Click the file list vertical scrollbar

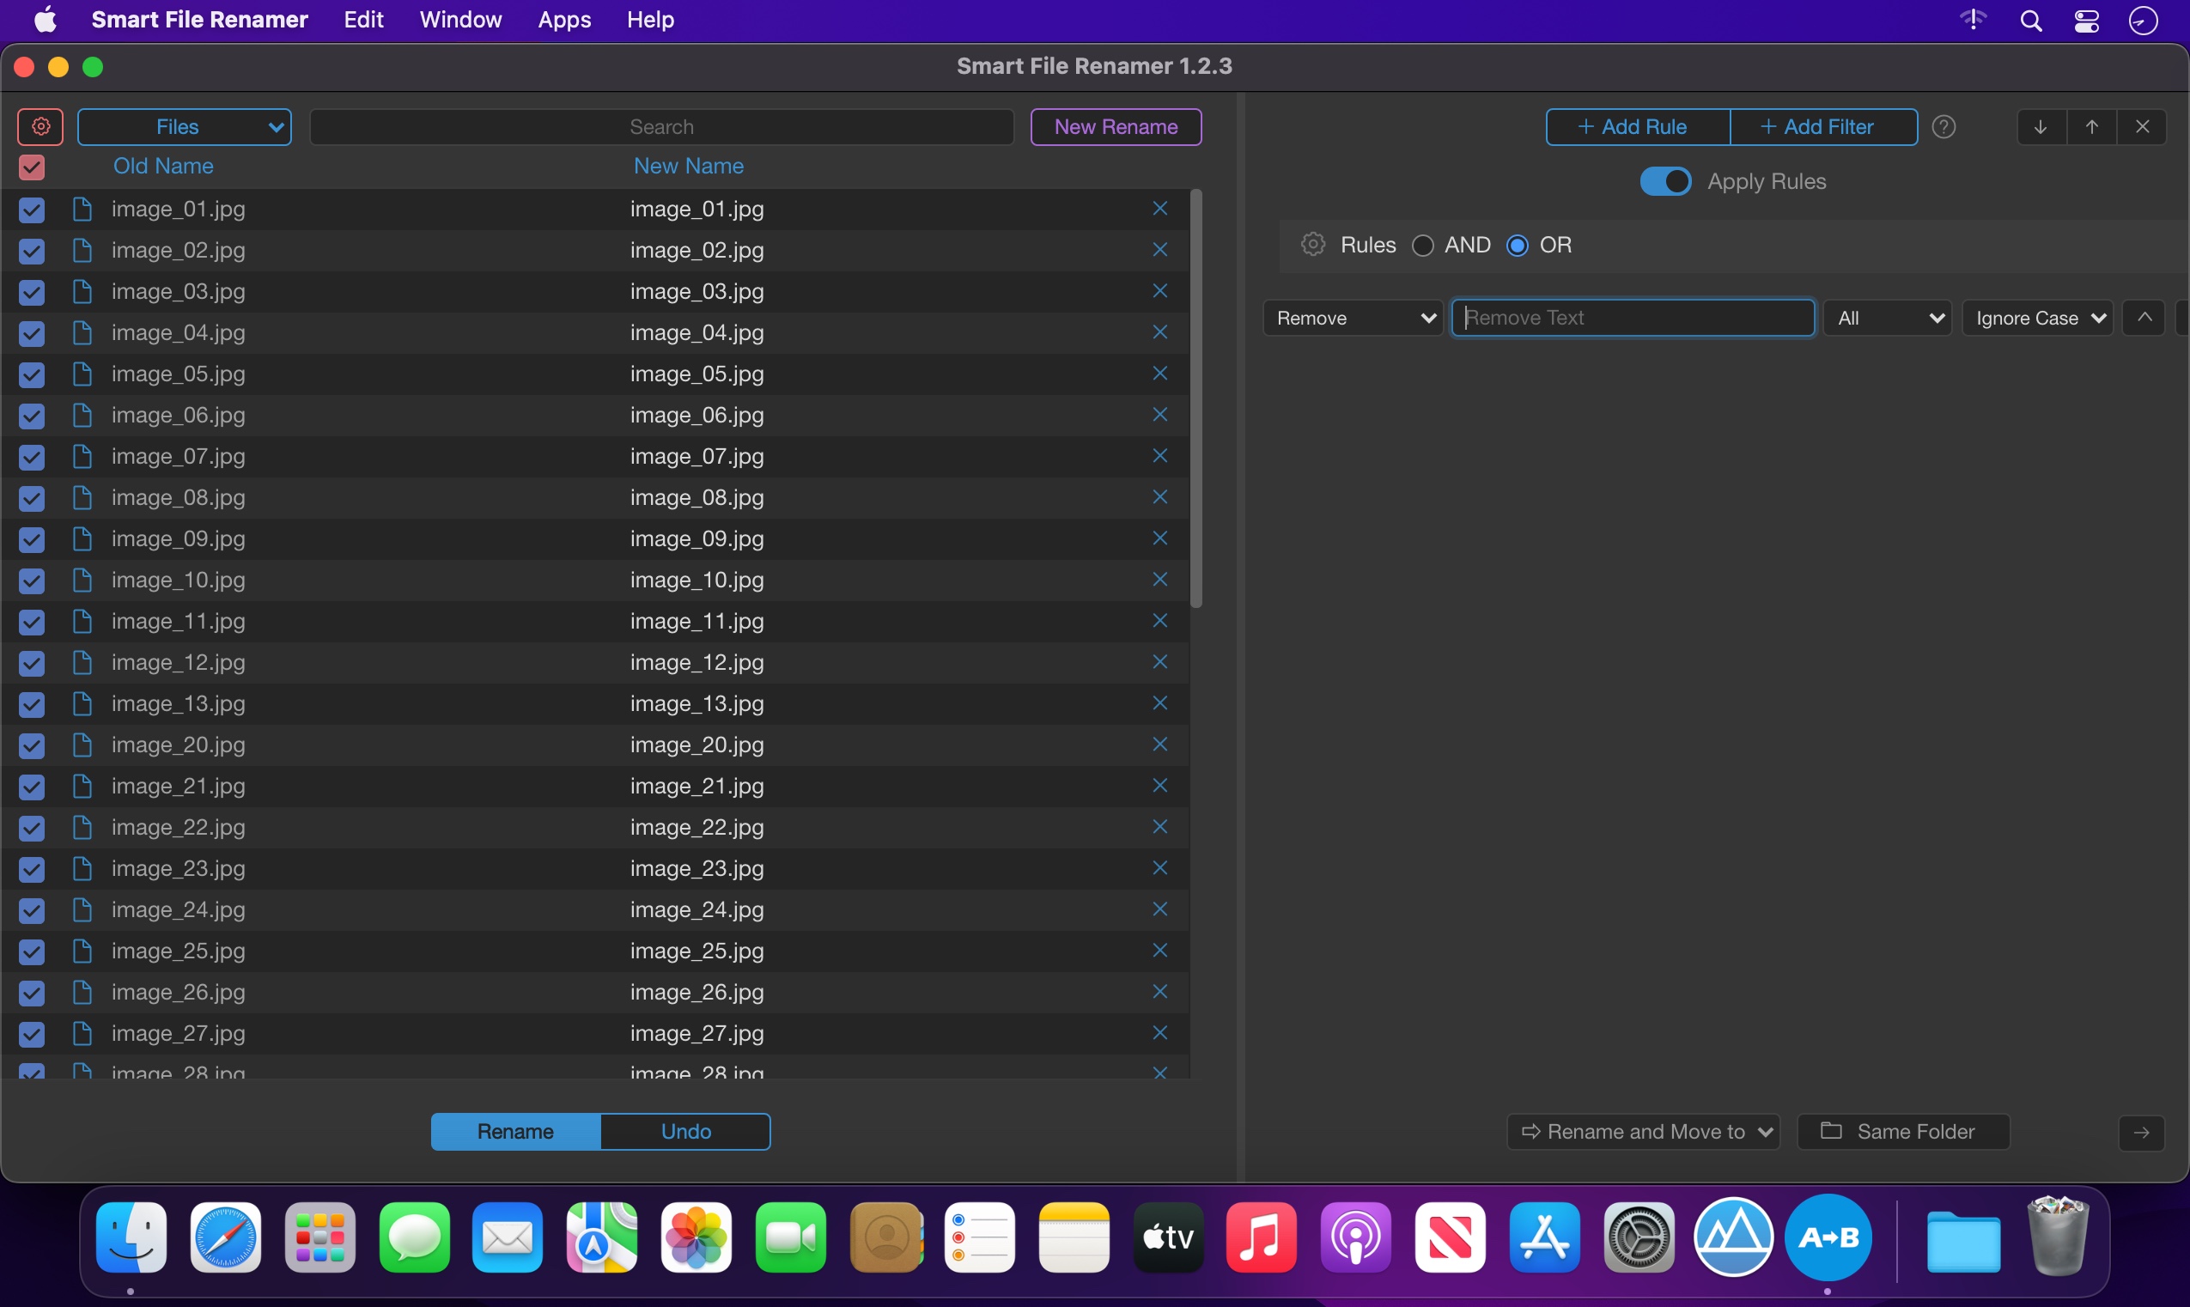tap(1195, 398)
